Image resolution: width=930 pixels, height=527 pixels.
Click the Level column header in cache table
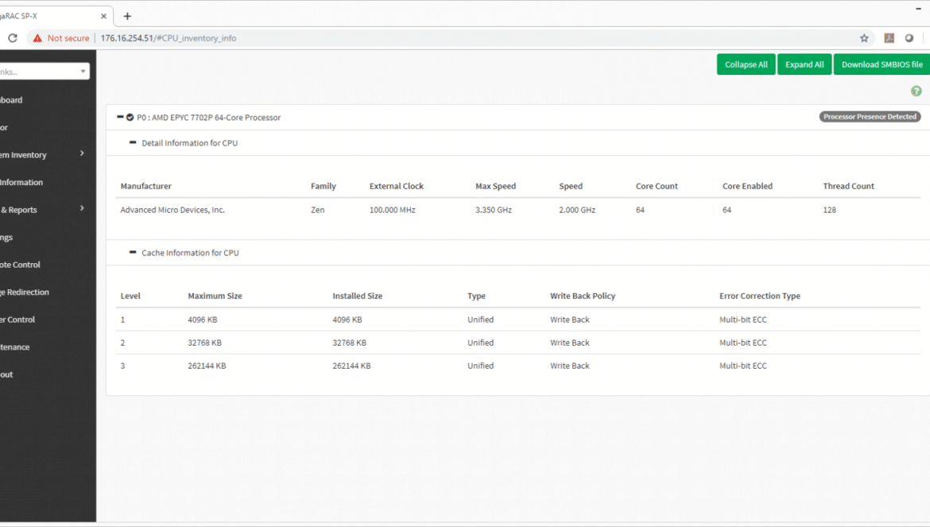pos(130,296)
